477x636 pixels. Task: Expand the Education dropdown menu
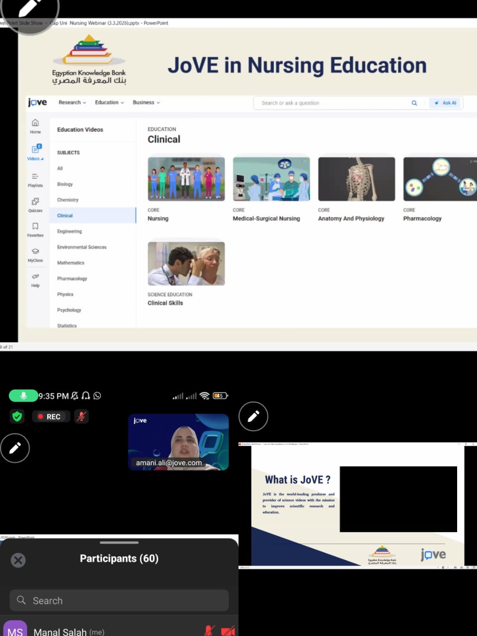point(109,102)
